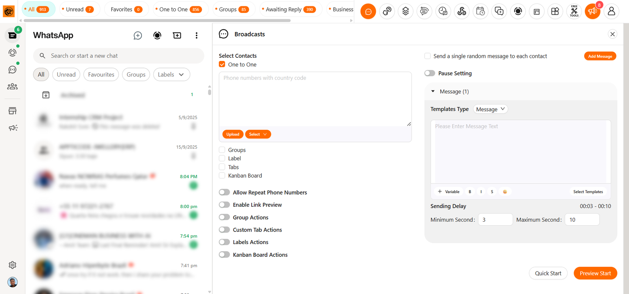The image size is (629, 294).
Task: Click the webhook icon in top toolbar
Action: pos(462,11)
